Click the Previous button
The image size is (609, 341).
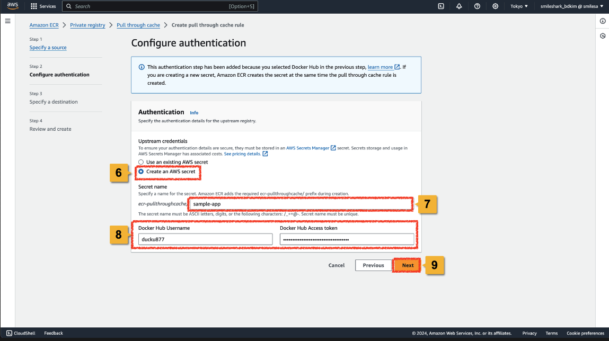(x=373, y=265)
